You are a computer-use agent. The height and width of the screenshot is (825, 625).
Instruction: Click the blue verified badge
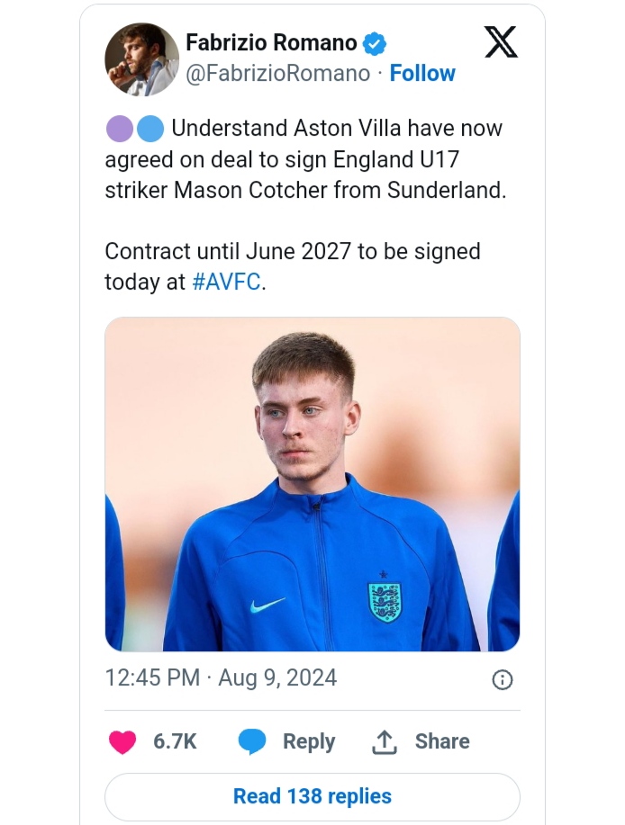pos(374,43)
